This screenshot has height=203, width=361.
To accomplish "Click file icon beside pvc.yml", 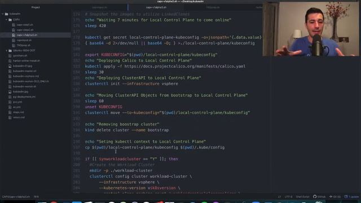I will (x=10, y=102).
